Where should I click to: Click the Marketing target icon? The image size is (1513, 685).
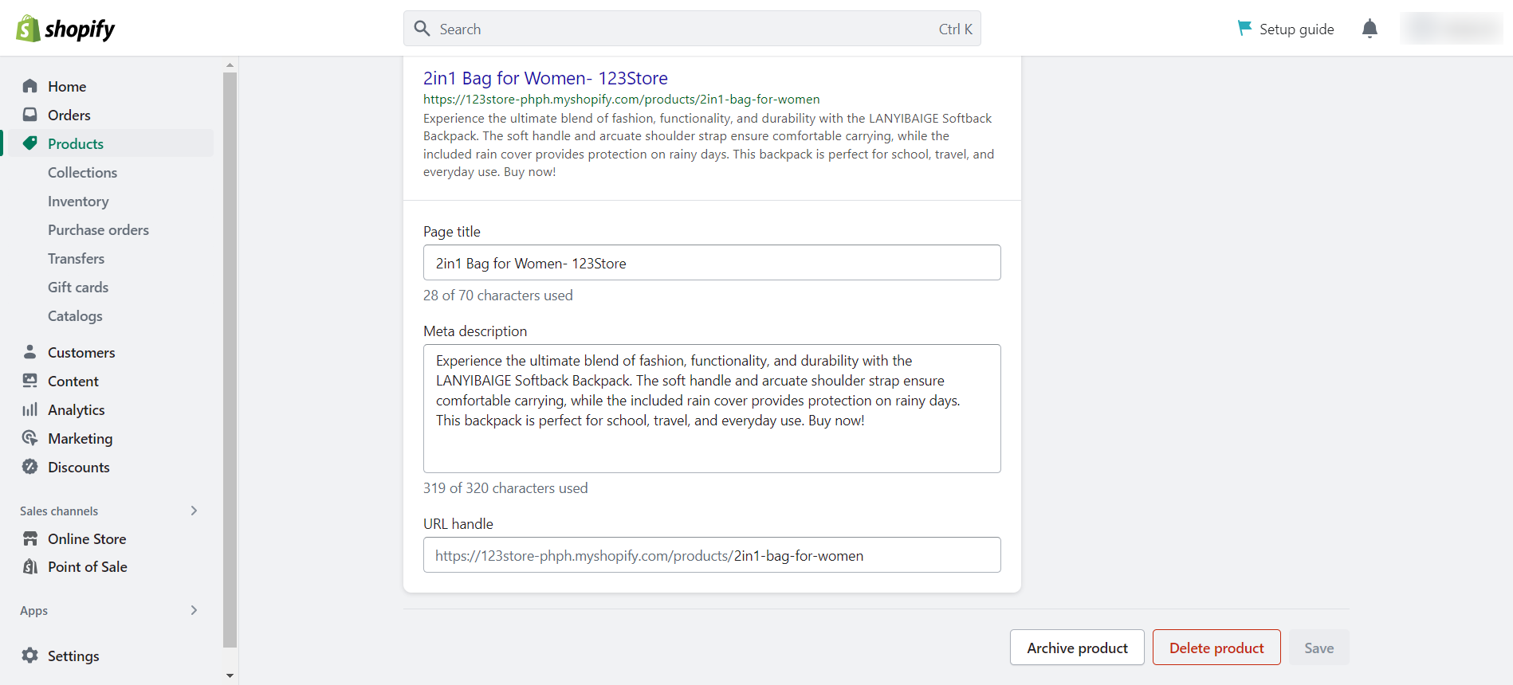point(30,438)
